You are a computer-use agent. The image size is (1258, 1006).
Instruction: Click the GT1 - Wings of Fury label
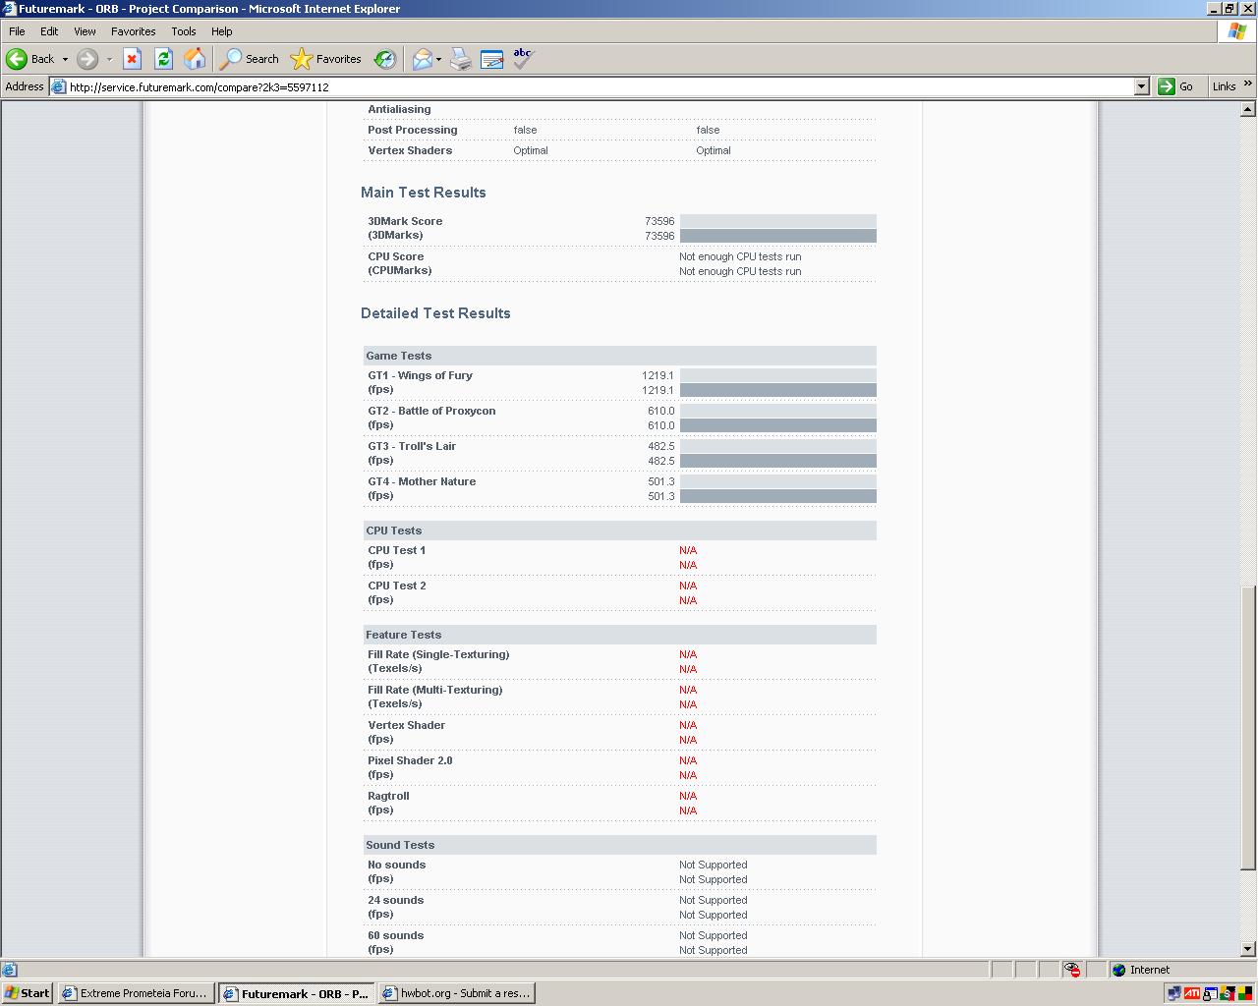(x=420, y=375)
